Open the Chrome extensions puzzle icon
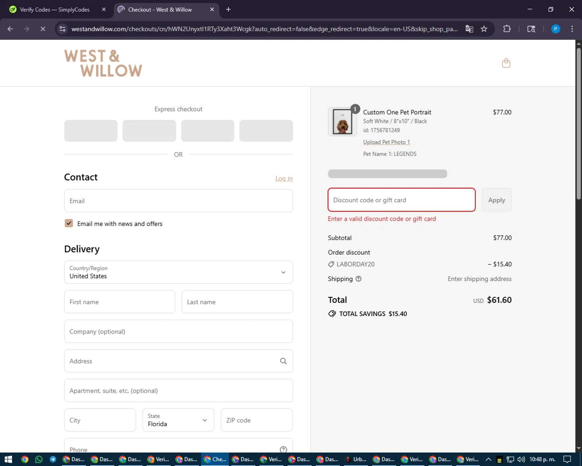Screen dimensions: 582x466 pos(507,29)
